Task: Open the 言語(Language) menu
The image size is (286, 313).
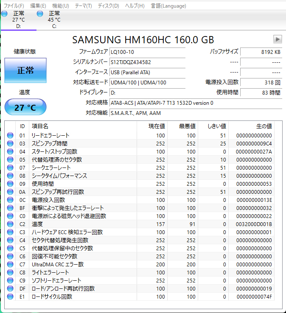Action: [x=168, y=6]
